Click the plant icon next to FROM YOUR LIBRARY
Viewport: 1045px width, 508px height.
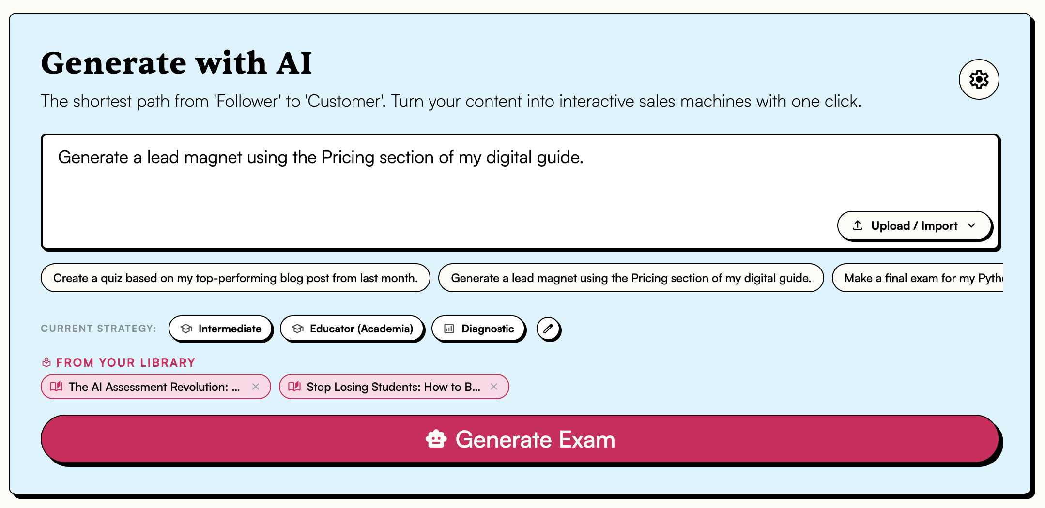[46, 362]
